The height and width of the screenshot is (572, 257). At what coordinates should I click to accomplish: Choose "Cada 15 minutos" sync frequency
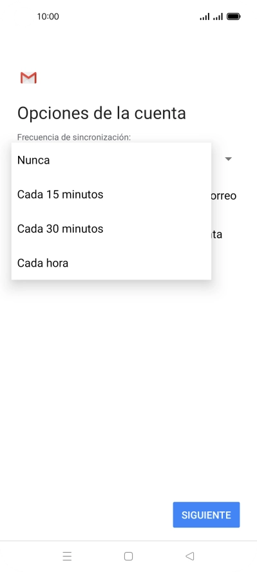111,195
